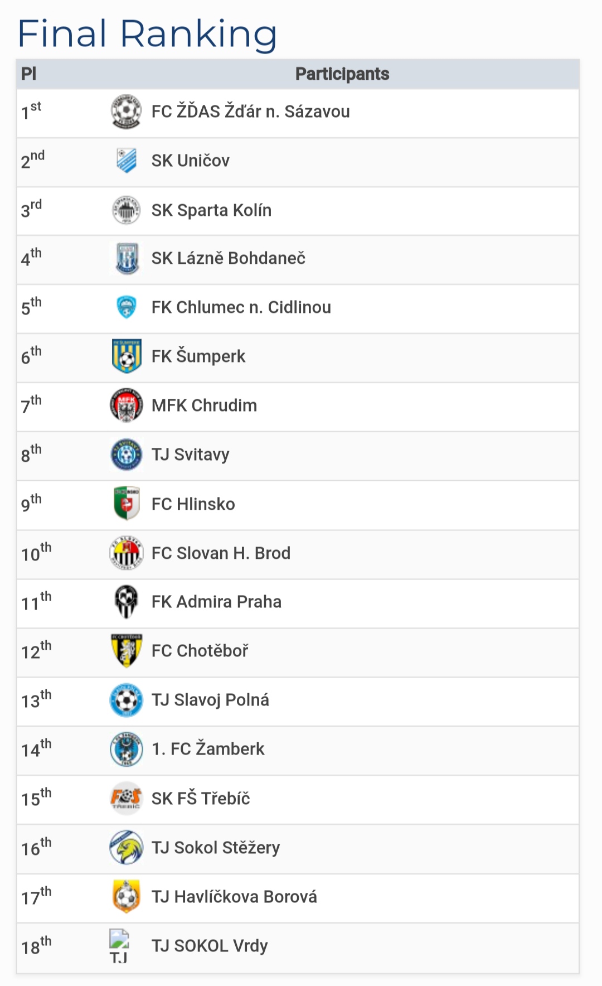Click the FC Hlinsko shield logo

(x=127, y=504)
